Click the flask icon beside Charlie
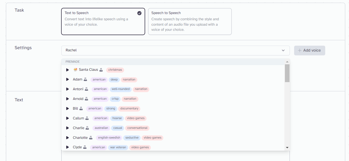Viewport: 349px width, 161px height. point(87,128)
